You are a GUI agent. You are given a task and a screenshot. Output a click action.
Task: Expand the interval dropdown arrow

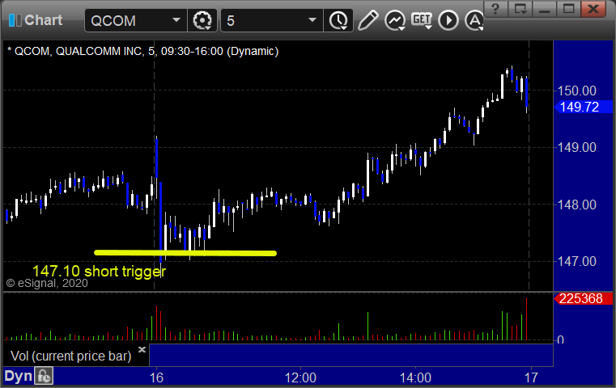(x=312, y=20)
